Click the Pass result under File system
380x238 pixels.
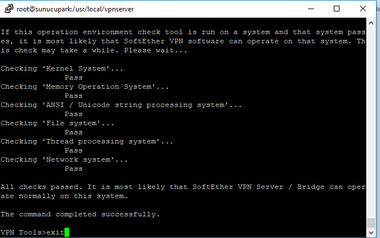(74, 132)
